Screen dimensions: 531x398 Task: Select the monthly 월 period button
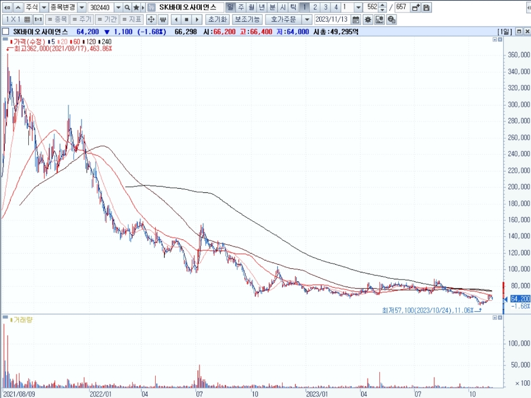pyautogui.click(x=251, y=7)
